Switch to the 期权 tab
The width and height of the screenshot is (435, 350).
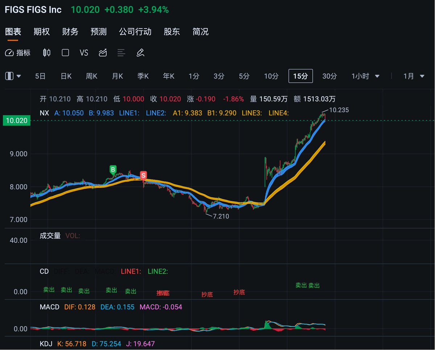[x=42, y=32]
